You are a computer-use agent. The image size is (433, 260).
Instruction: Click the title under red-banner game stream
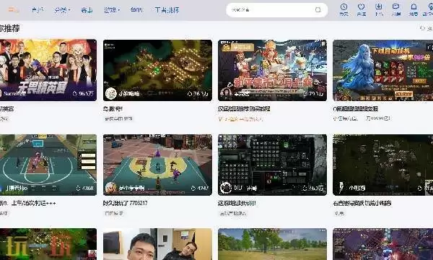pyautogui.click(x=244, y=108)
